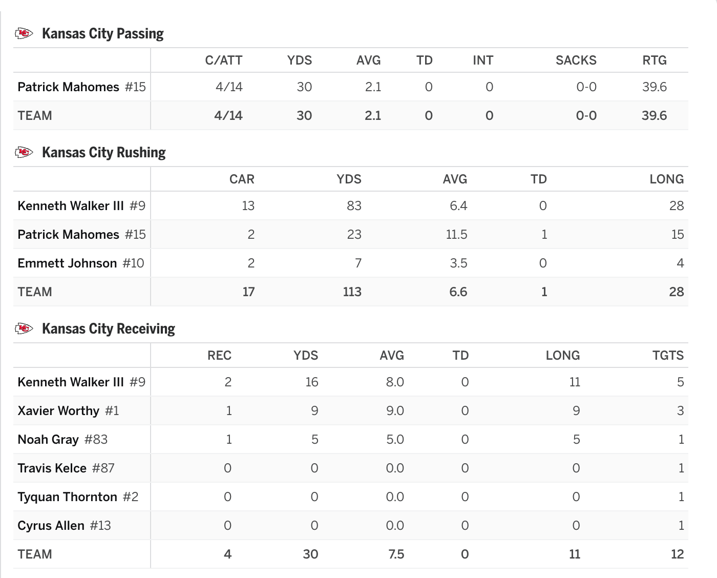Select Emmett Johnson player link

(x=67, y=263)
